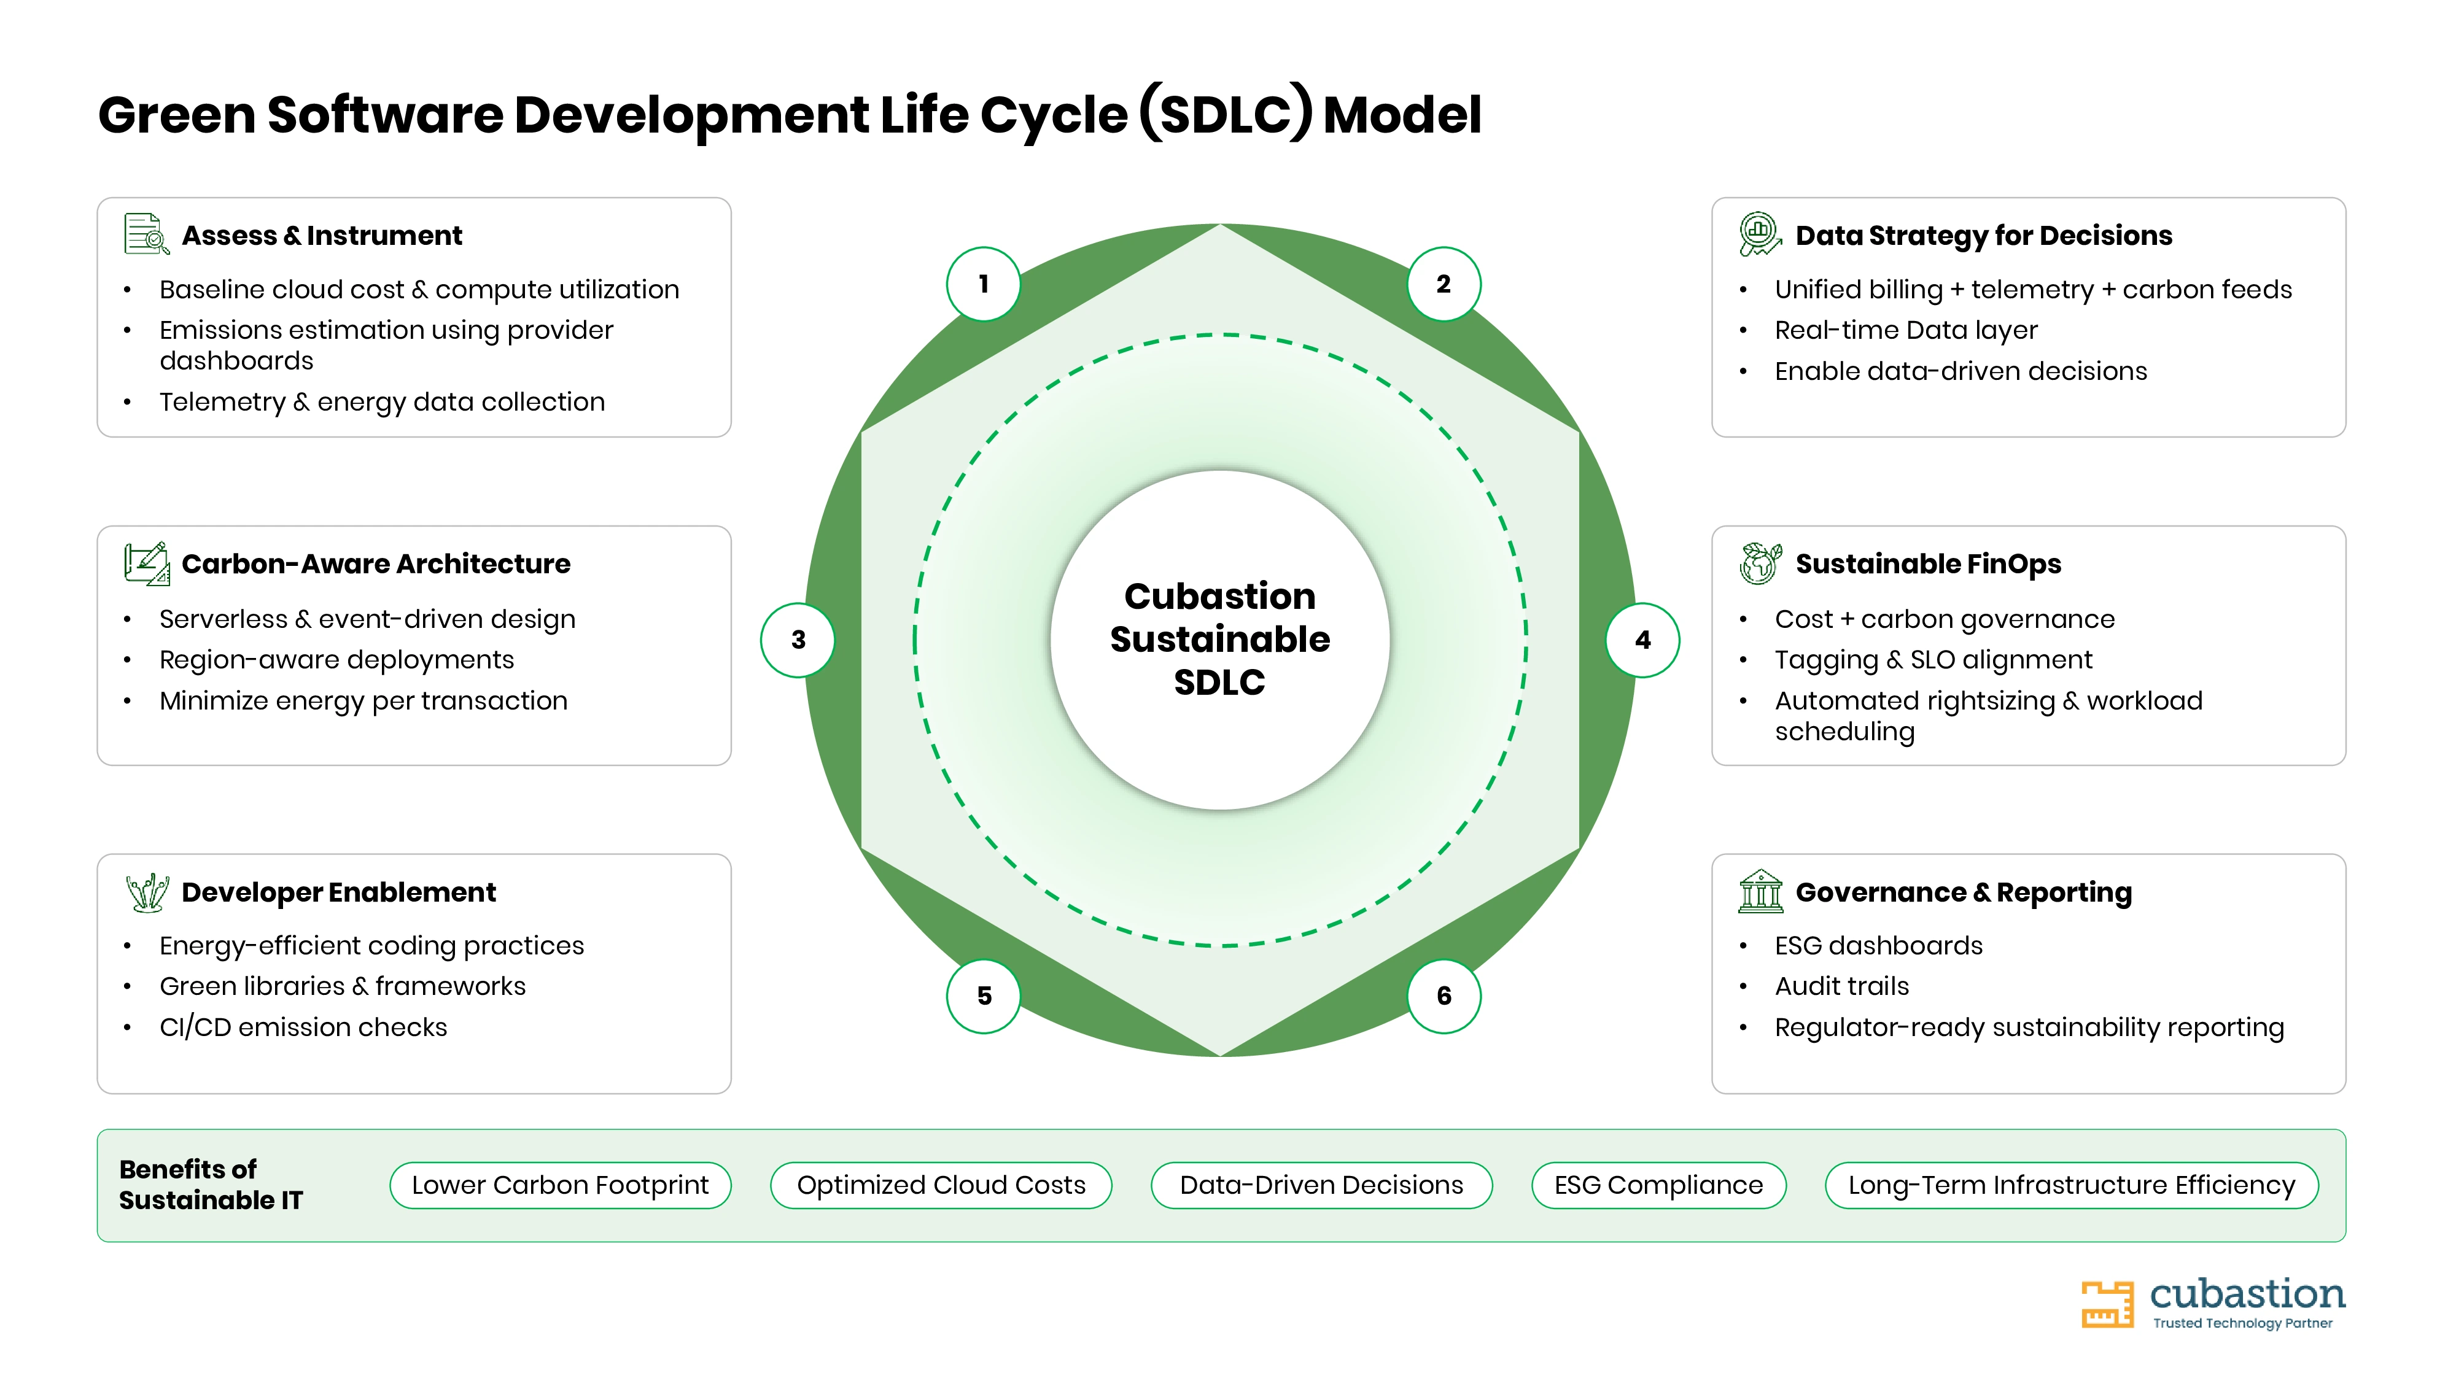Click 'Regulator-ready sustainability reporting' bullet
The height and width of the screenshot is (1381, 2456).
(2030, 1027)
